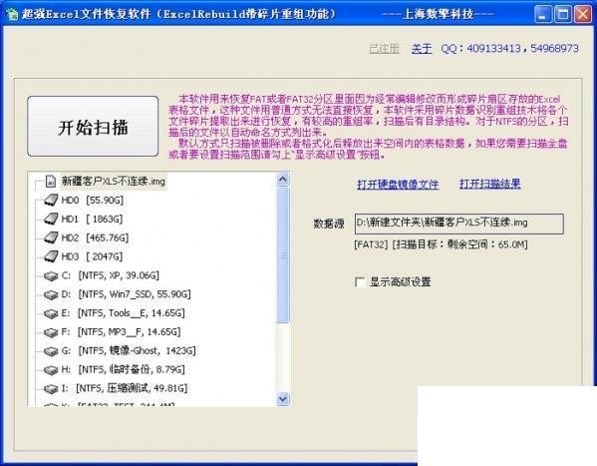Image resolution: width=597 pixels, height=466 pixels.
Task: Click the drive list scroll down arrow
Action: coord(283,399)
